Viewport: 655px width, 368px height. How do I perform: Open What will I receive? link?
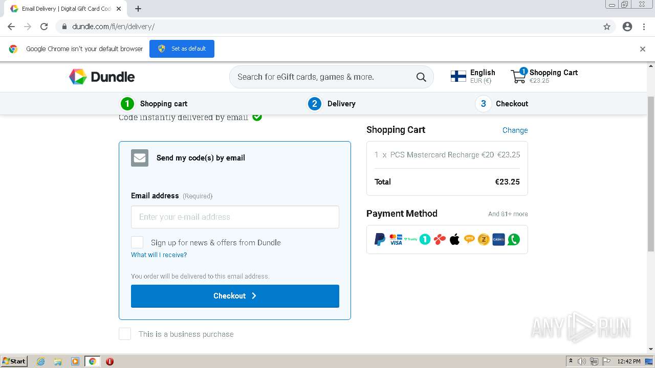coord(159,255)
